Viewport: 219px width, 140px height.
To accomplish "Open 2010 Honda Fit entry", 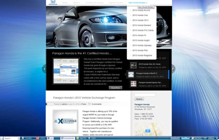I will [x=139, y=36].
